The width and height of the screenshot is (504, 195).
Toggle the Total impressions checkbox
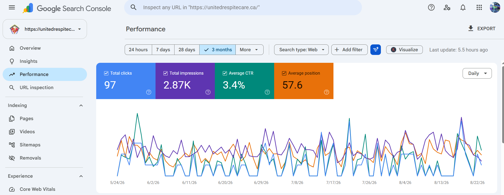[x=166, y=73]
